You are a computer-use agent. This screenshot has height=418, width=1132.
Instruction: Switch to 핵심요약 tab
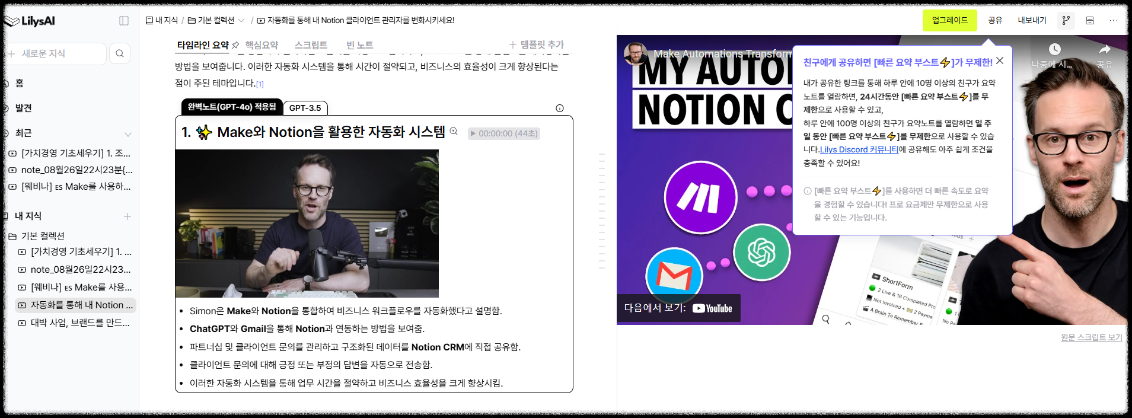(x=262, y=45)
